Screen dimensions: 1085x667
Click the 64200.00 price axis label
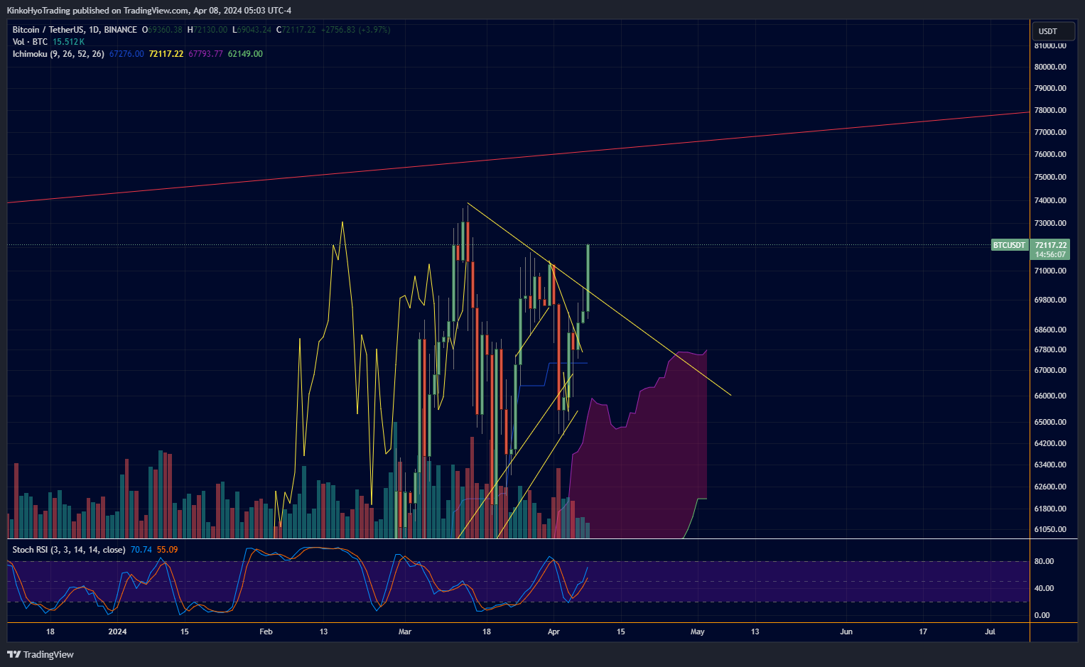pos(1050,443)
